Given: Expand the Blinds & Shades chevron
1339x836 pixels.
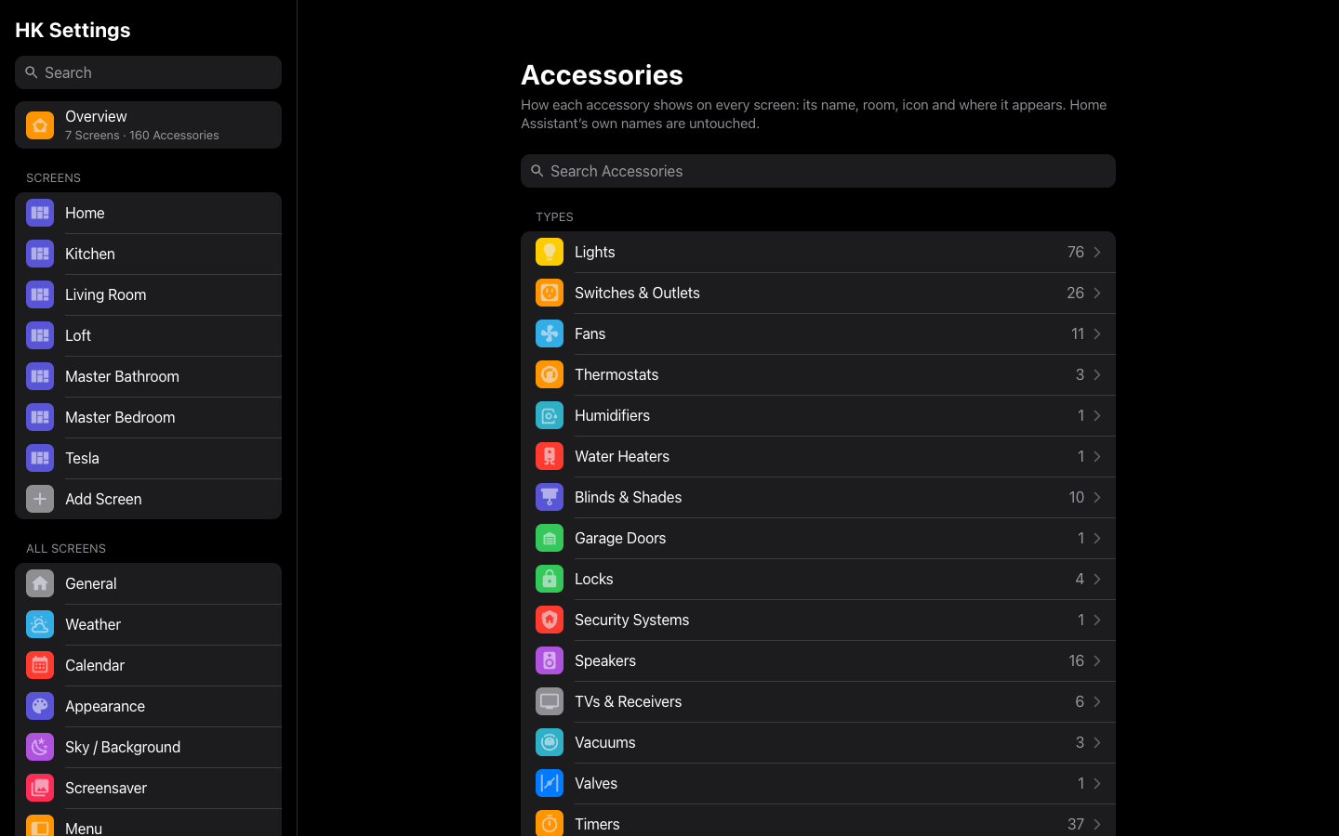Looking at the screenshot, I should point(1097,497).
